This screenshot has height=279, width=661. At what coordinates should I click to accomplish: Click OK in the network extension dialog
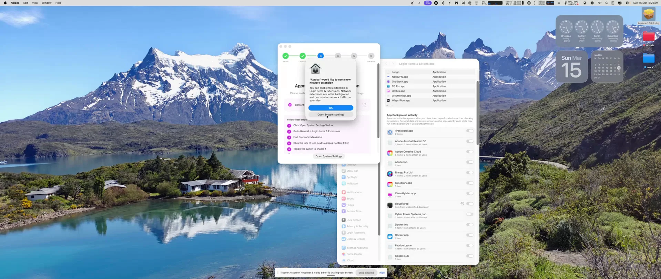pos(330,108)
